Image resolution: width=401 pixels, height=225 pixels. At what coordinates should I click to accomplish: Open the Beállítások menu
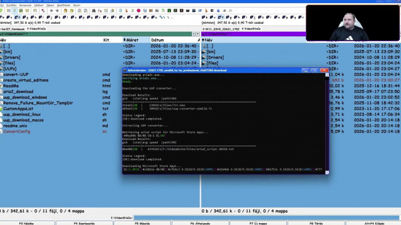coord(63,6)
